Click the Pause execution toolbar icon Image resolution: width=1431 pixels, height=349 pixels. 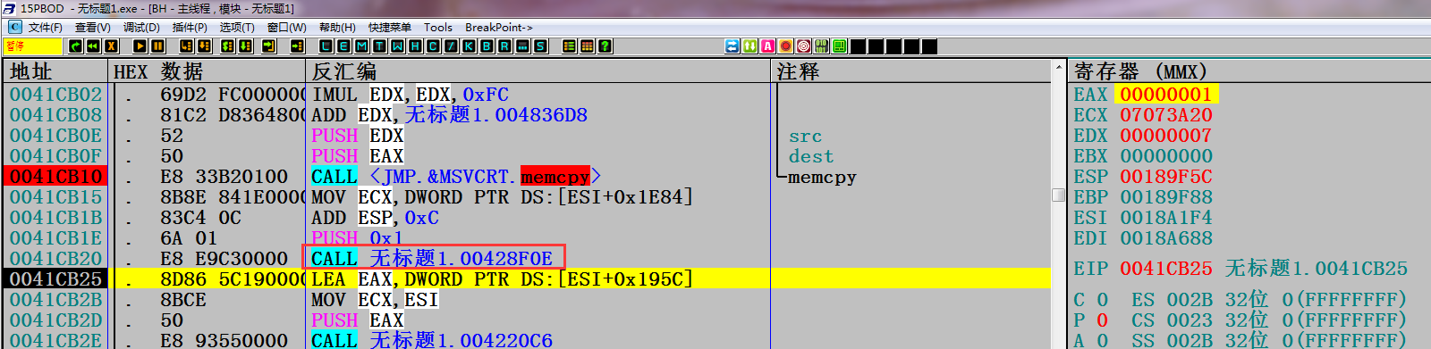158,46
